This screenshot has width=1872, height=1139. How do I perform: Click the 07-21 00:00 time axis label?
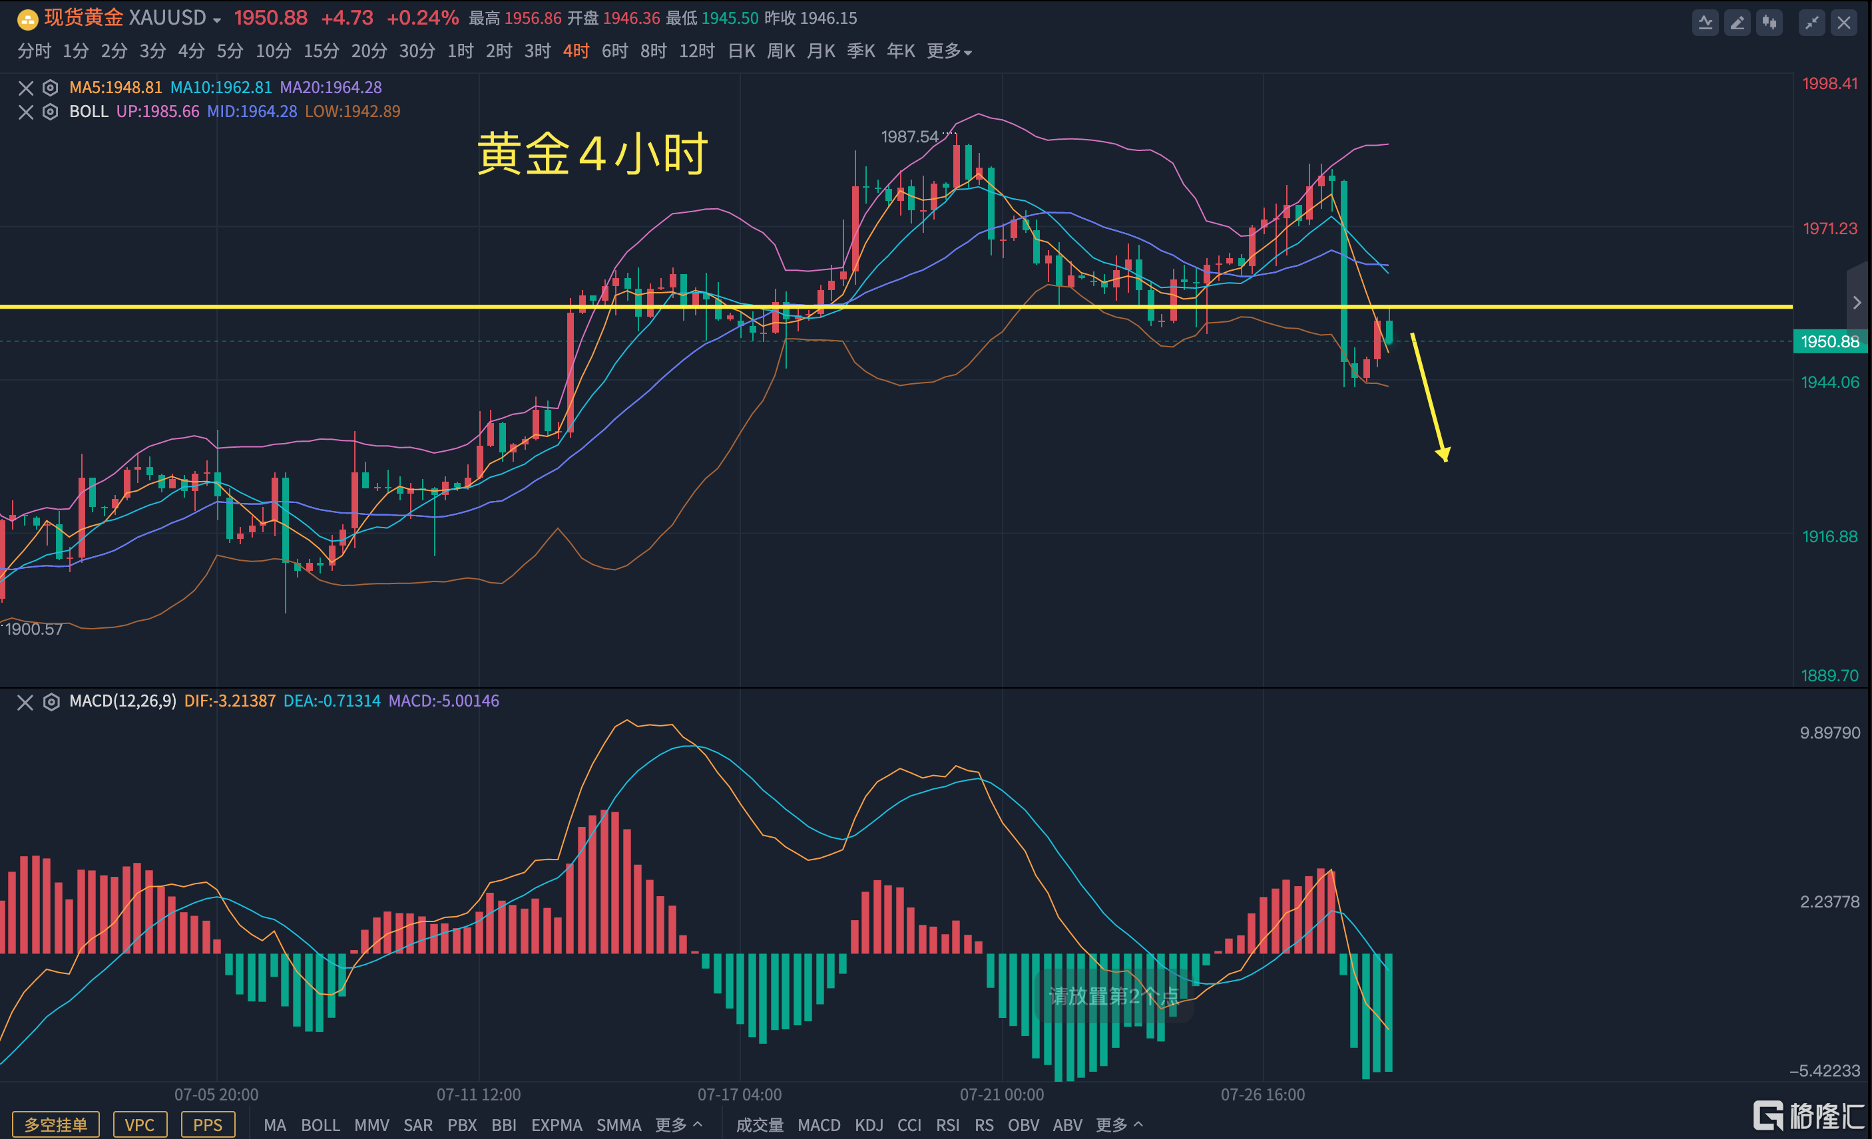coord(1001,1095)
